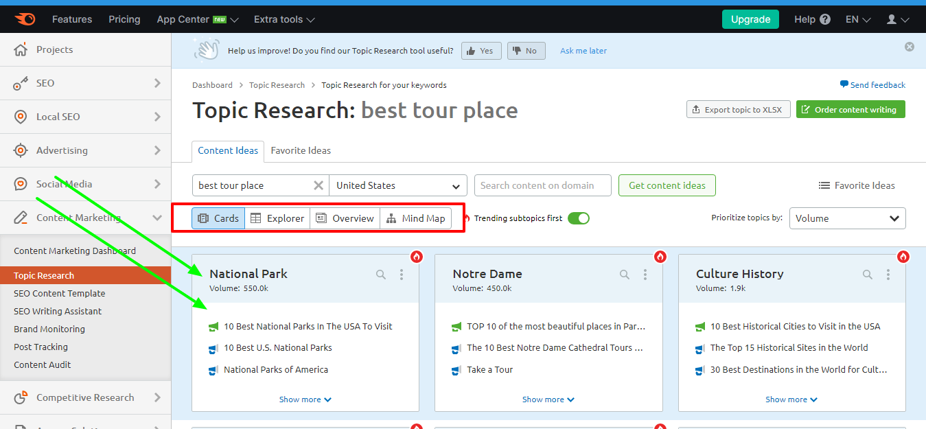
Task: Select the Mind Map view
Action: 416,218
